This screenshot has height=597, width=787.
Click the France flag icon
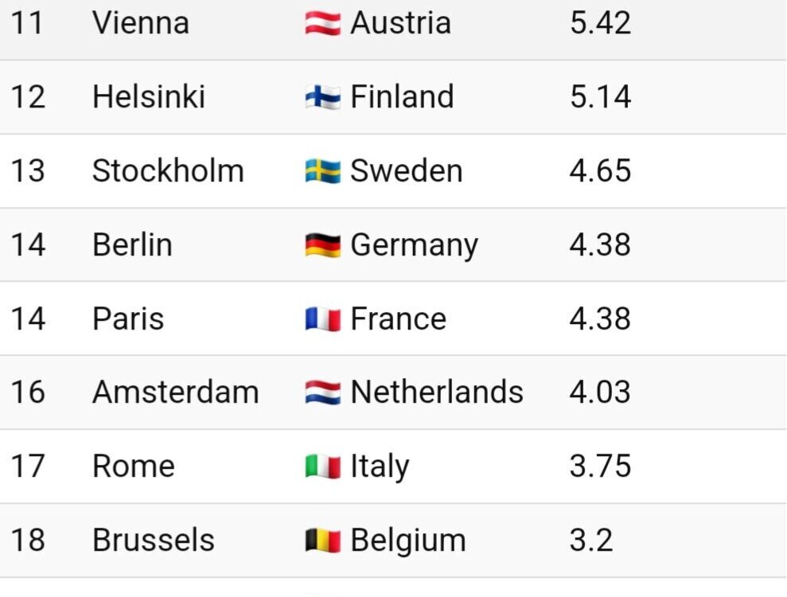click(323, 319)
